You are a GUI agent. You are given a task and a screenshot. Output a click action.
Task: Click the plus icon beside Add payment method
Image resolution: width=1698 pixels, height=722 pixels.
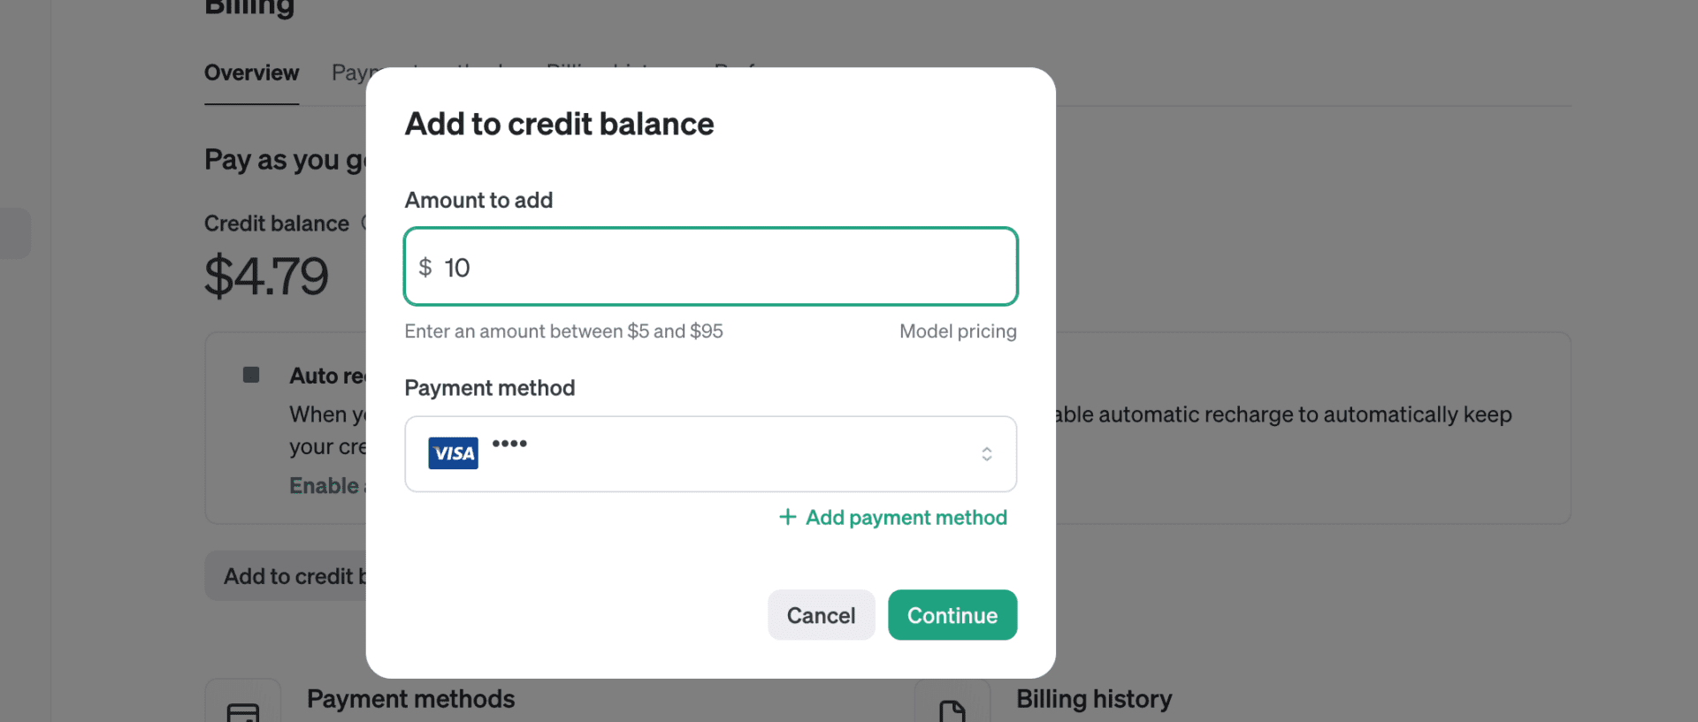(787, 517)
